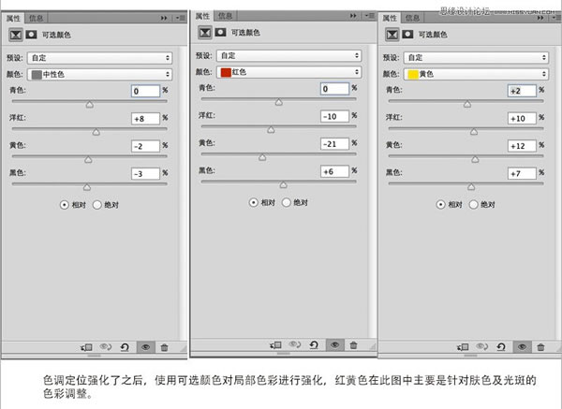
Task: Switch to 信息 tab in the Yellows (黄色) panel
Action: (x=412, y=18)
